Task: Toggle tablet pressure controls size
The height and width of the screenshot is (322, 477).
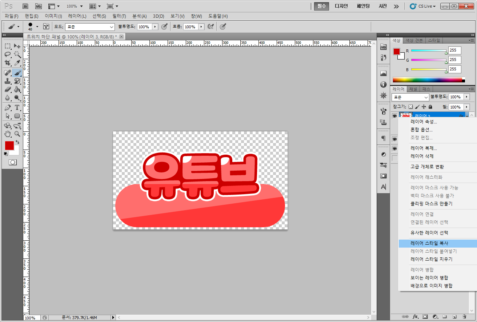Action: pyautogui.click(x=224, y=27)
